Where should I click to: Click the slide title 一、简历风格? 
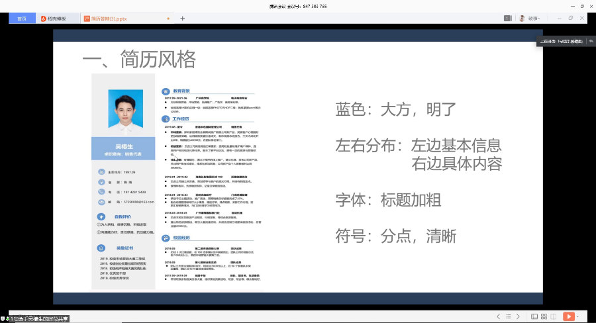[139, 60]
